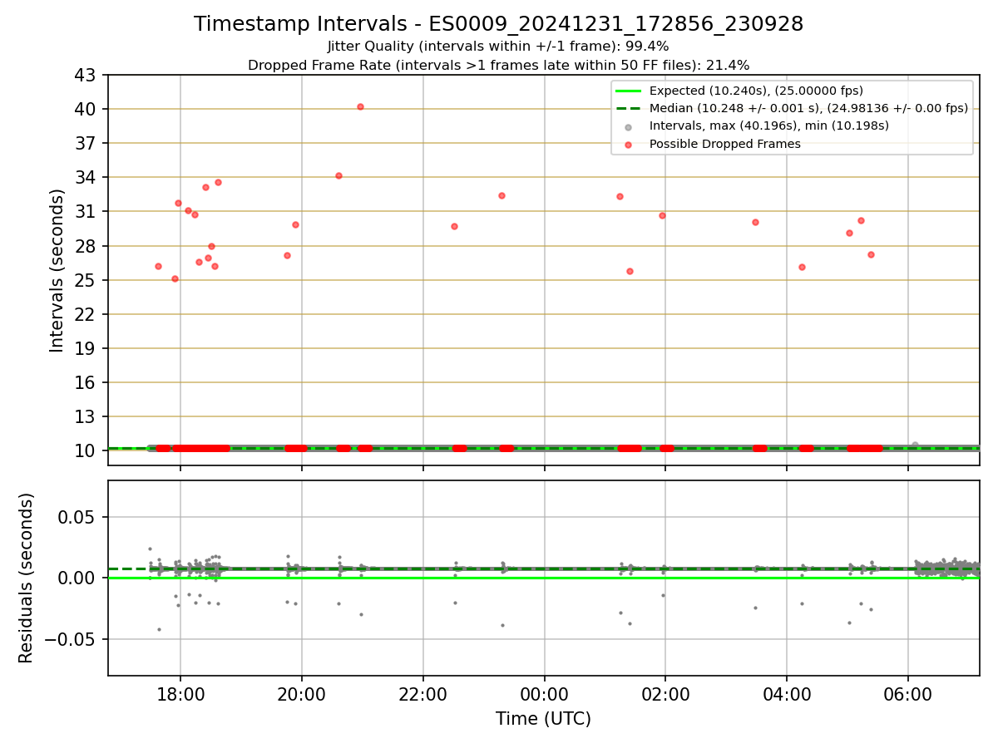
Task: Click the gray dot marker in legend
Action: point(629,127)
